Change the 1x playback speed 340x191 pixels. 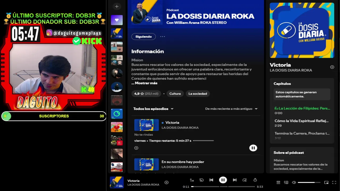pos(192,180)
